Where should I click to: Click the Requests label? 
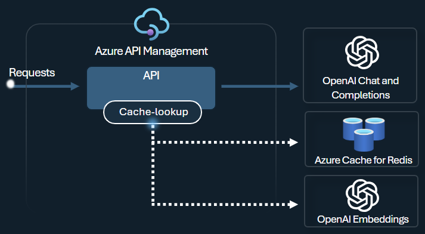32,73
